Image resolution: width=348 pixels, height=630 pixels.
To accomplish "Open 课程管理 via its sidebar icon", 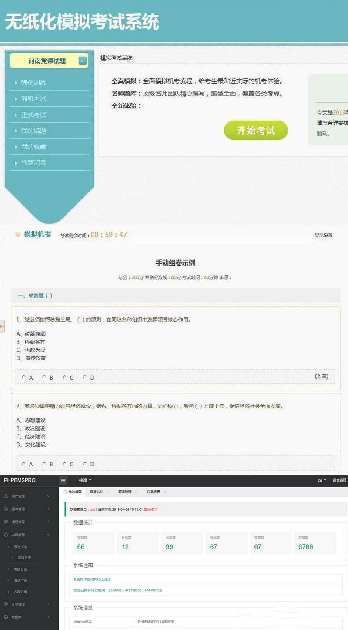I will click(6, 522).
